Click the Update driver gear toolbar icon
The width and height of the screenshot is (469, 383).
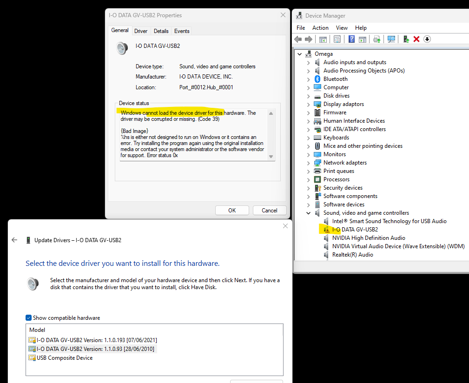(377, 39)
